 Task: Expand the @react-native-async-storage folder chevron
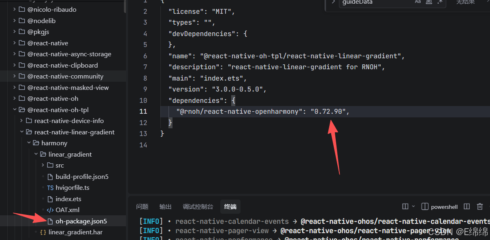(x=15, y=54)
